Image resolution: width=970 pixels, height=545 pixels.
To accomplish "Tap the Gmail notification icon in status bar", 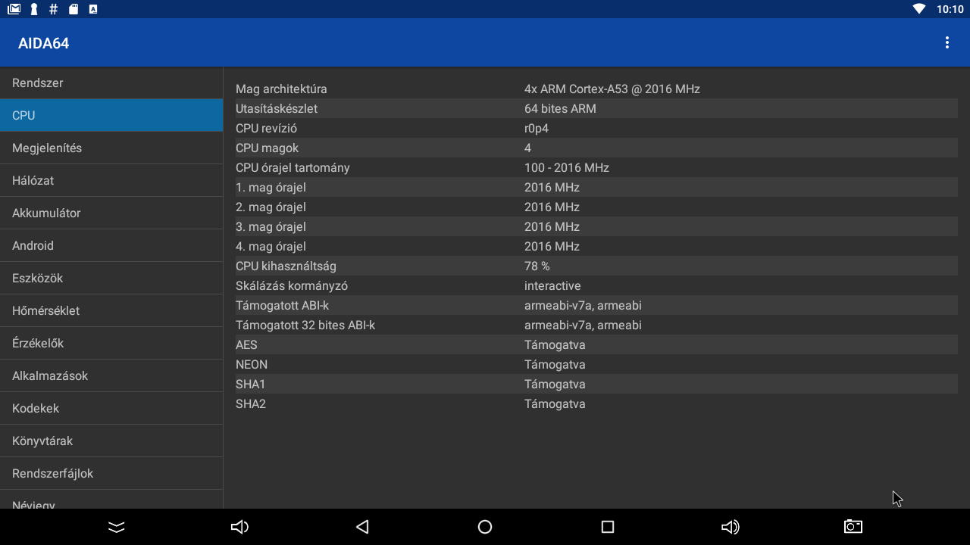I will tap(14, 9).
